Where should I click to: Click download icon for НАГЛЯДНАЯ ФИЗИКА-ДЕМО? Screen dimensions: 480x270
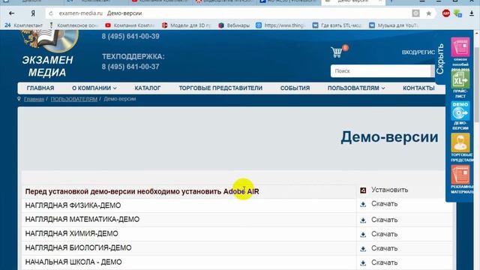pos(363,204)
